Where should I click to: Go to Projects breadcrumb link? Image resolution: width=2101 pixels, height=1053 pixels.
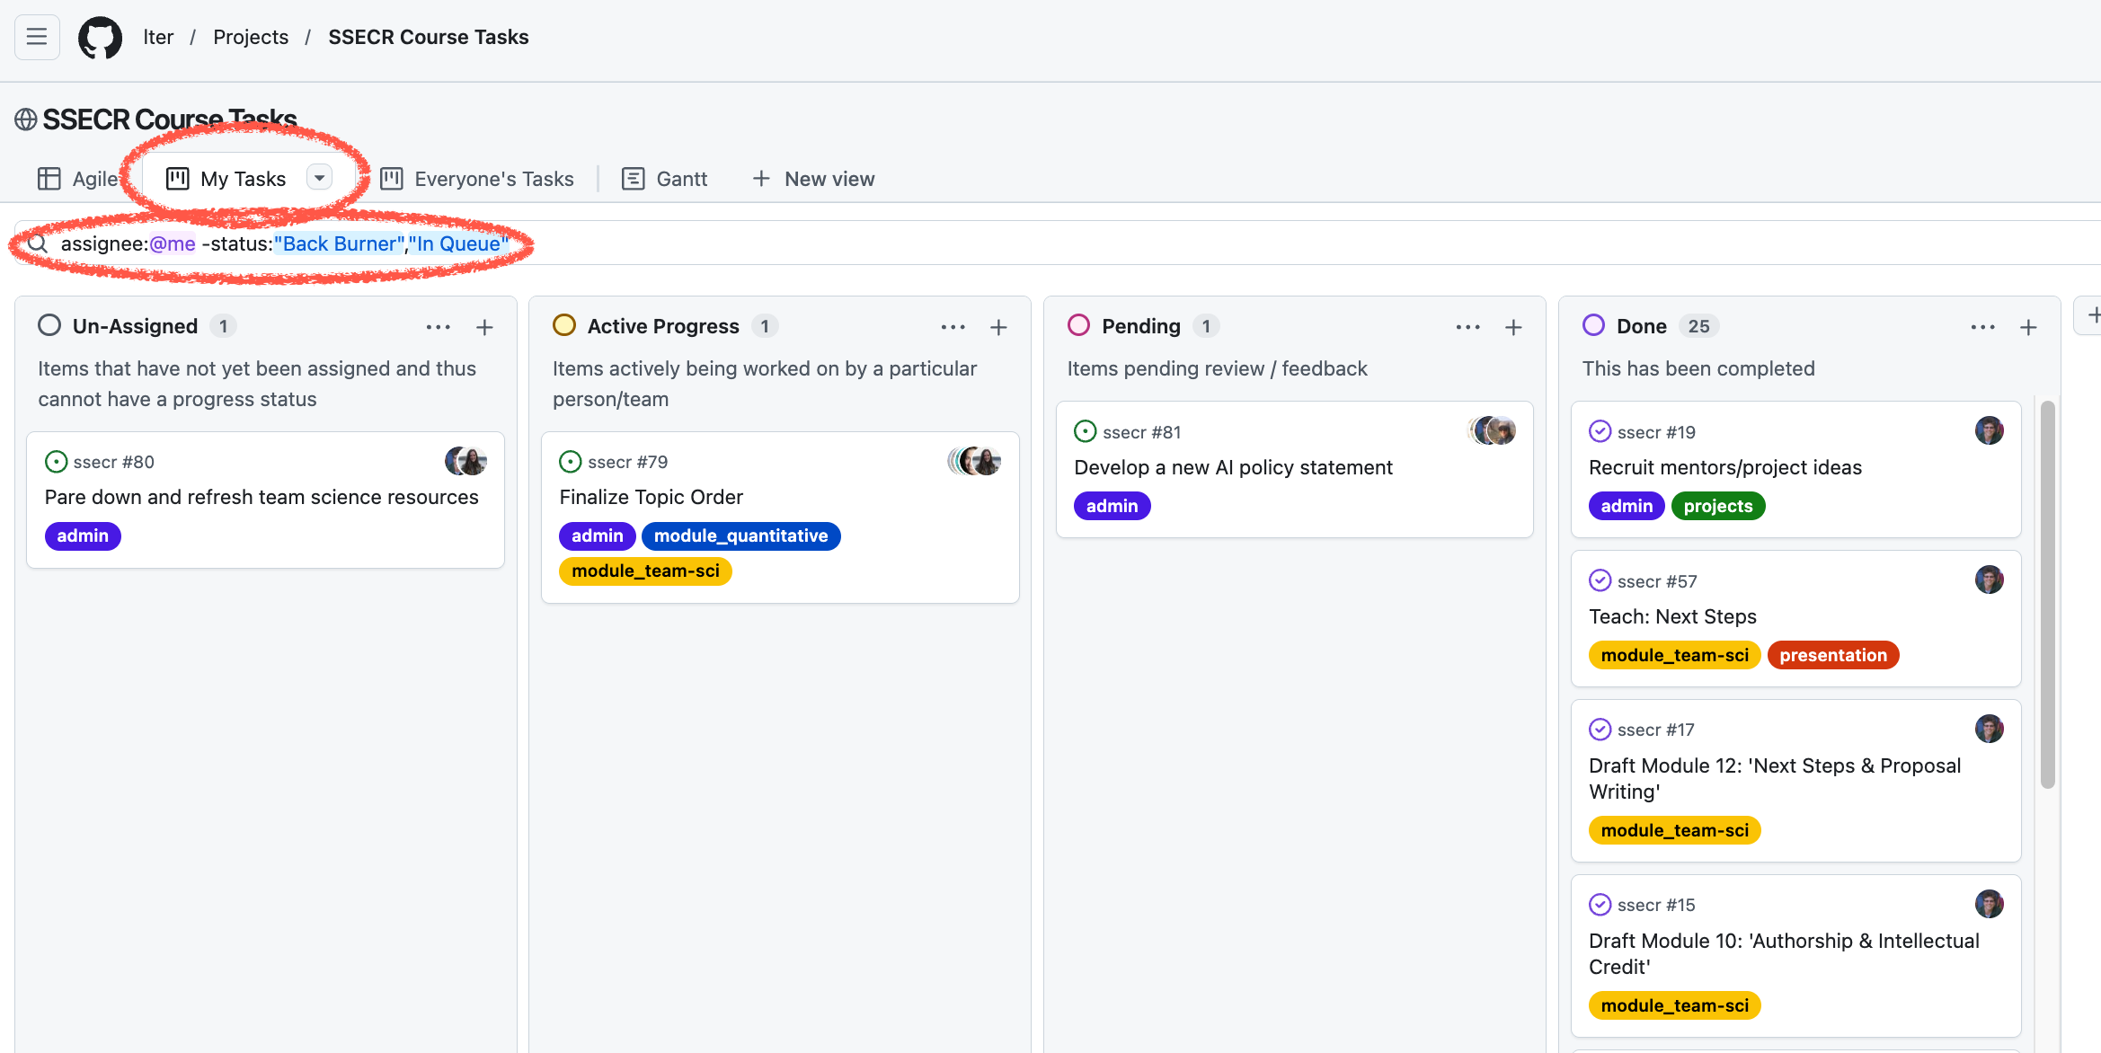251,37
